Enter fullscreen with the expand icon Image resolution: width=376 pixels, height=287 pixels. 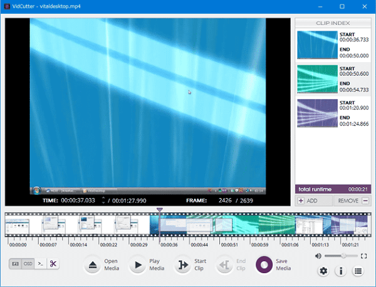pos(364,256)
